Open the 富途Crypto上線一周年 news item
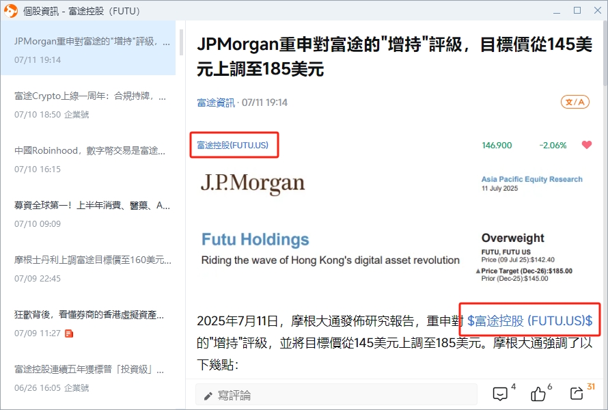The image size is (608, 410). pos(88,105)
